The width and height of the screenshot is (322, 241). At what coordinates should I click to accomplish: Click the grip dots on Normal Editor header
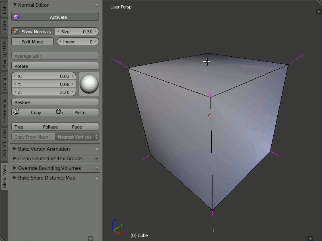click(x=96, y=5)
